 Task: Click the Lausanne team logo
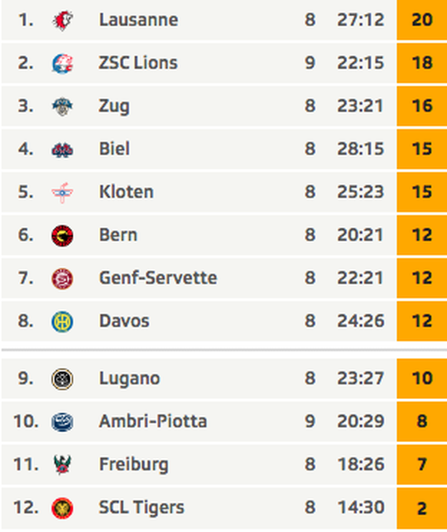(x=62, y=20)
